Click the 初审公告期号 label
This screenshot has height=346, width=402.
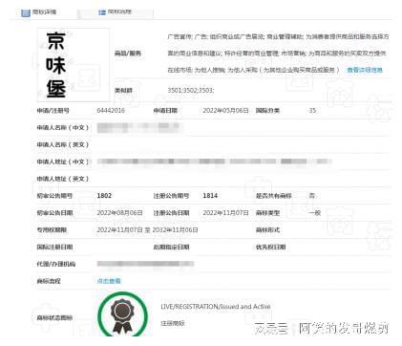(54, 196)
